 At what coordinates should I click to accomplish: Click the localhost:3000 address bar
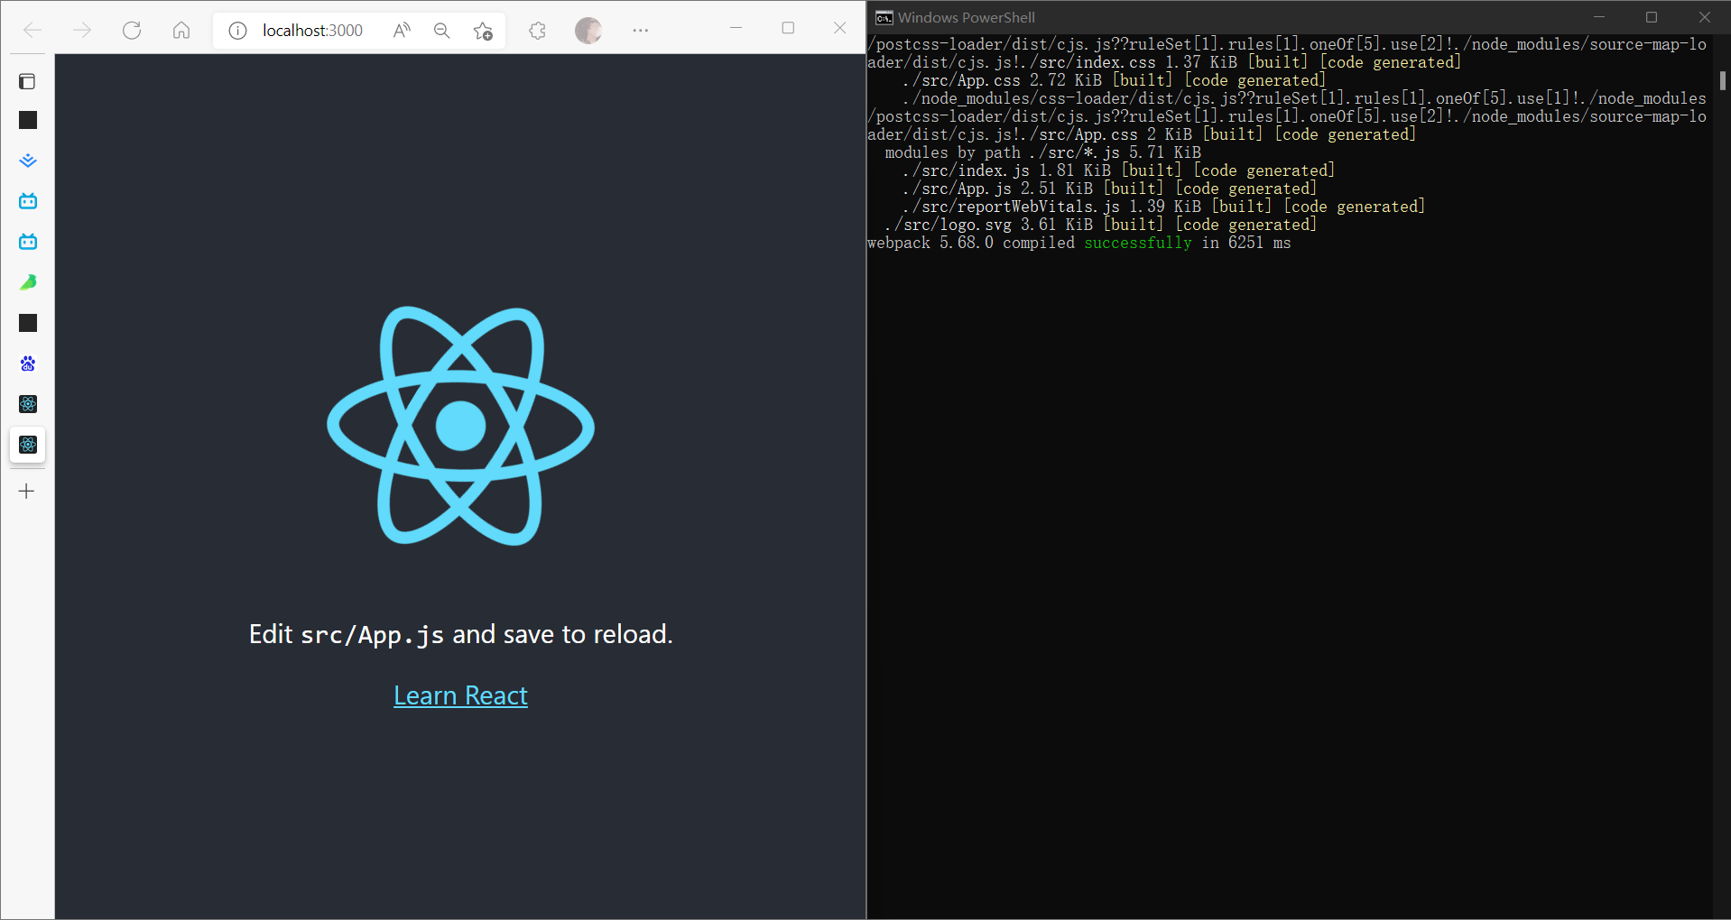click(x=312, y=31)
